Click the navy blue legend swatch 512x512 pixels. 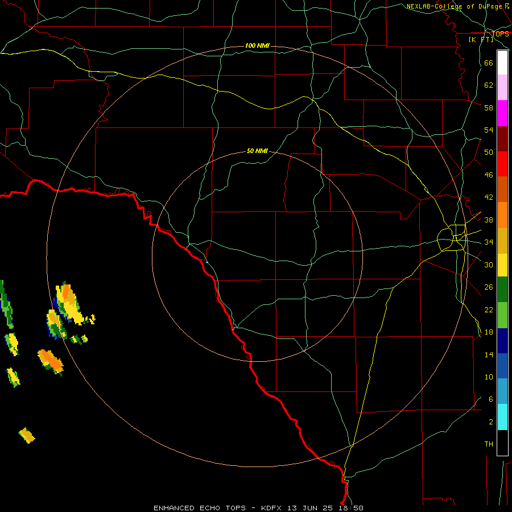(502, 341)
